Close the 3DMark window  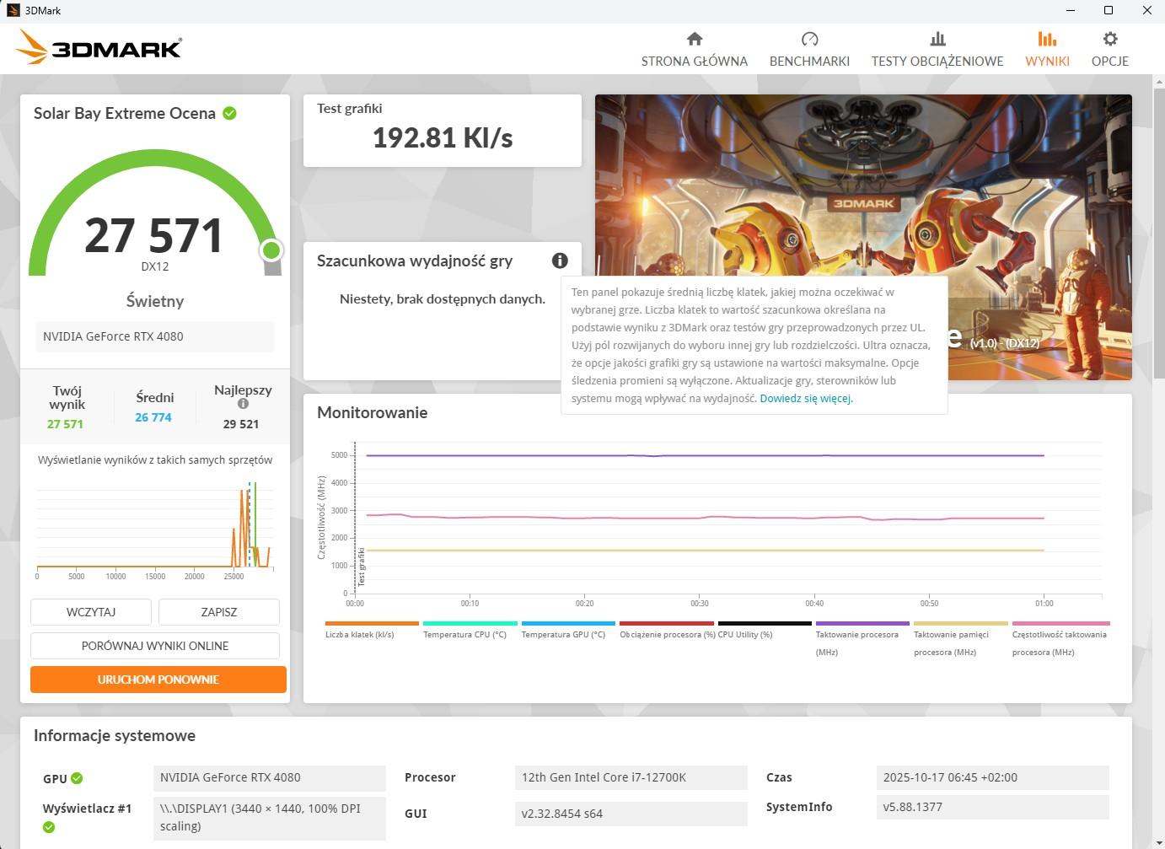point(1146,11)
